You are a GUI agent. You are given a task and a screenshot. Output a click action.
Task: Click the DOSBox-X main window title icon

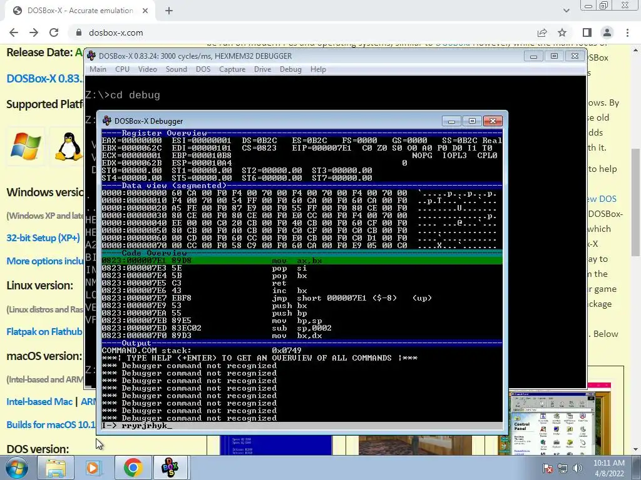91,56
